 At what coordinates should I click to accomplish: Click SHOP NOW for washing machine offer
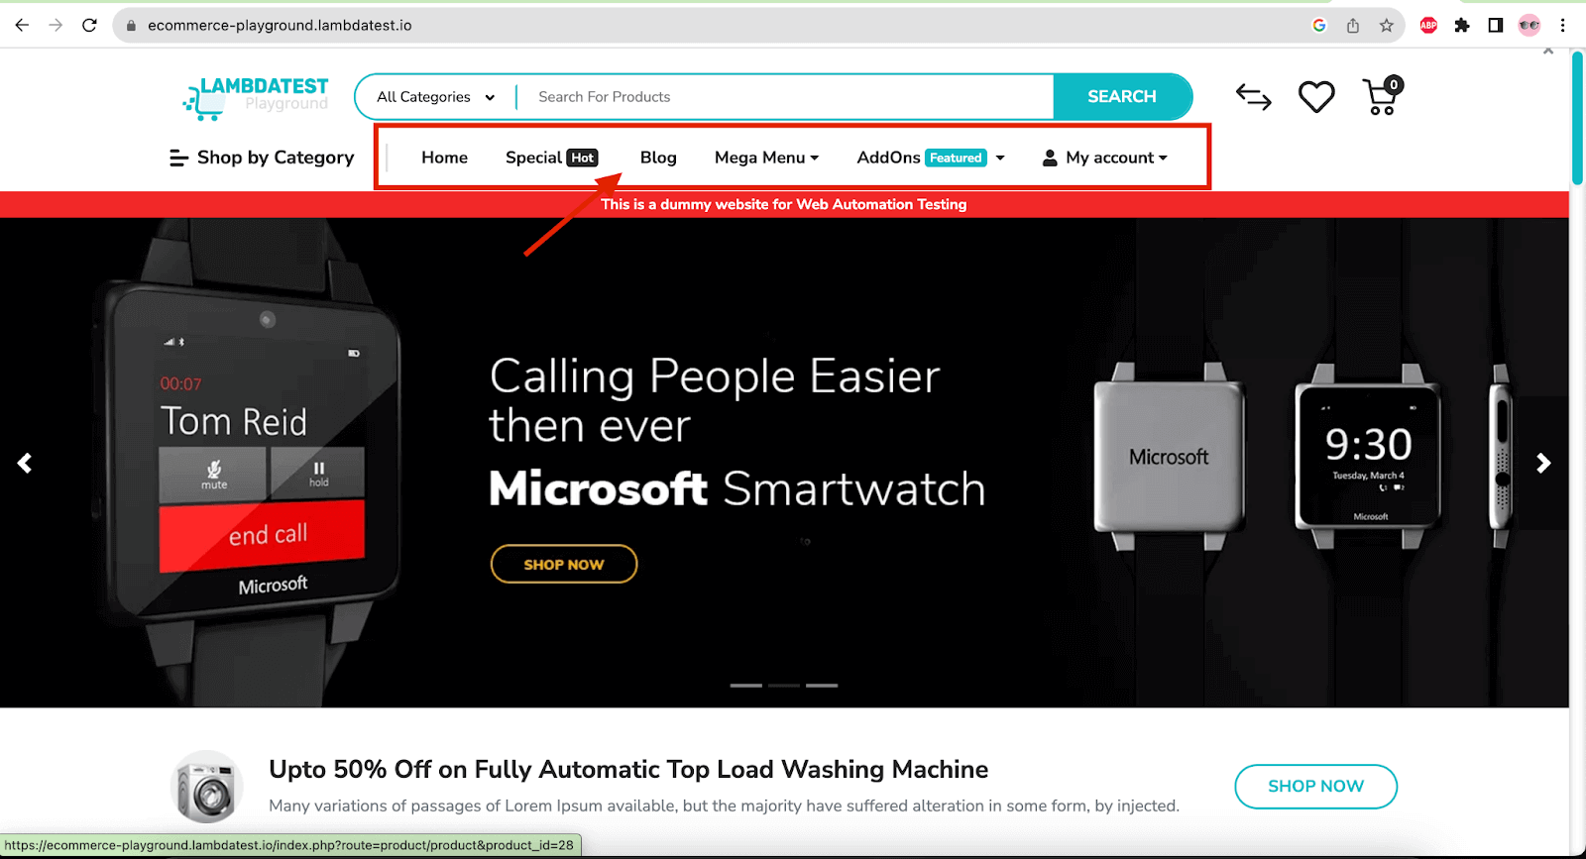pyautogui.click(x=1315, y=787)
